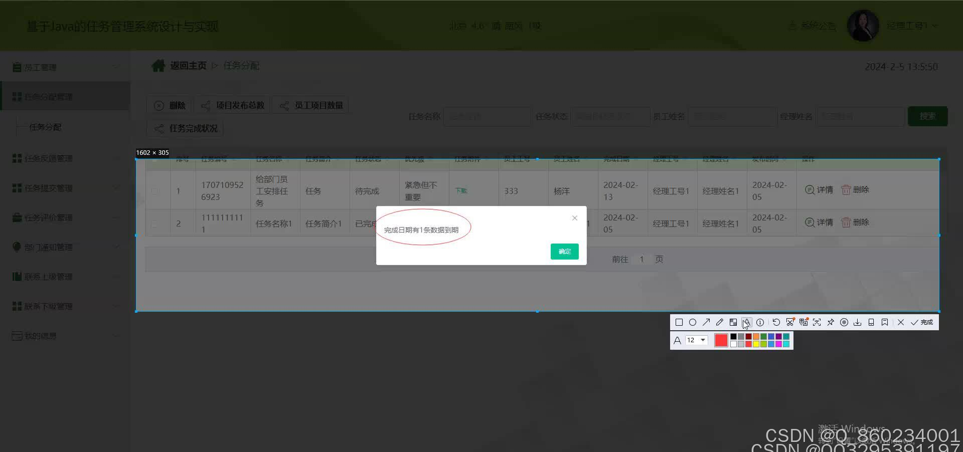
Task: Expand 员工管理 via its chevron
Action: click(116, 67)
